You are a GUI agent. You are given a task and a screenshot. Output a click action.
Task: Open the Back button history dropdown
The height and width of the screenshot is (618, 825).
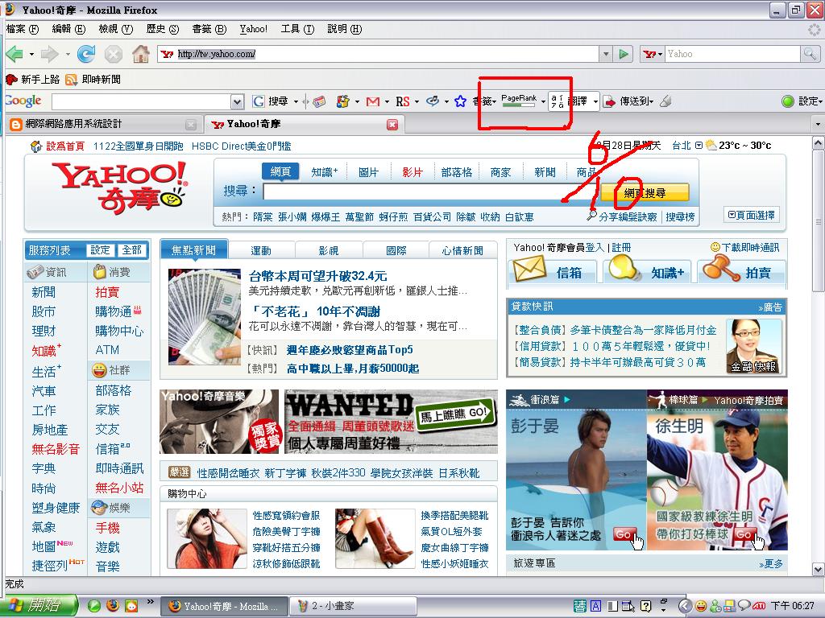click(x=31, y=54)
